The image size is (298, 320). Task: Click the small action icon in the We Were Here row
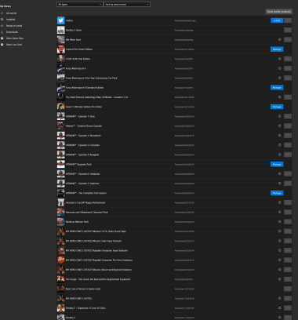pyautogui.click(x=280, y=40)
